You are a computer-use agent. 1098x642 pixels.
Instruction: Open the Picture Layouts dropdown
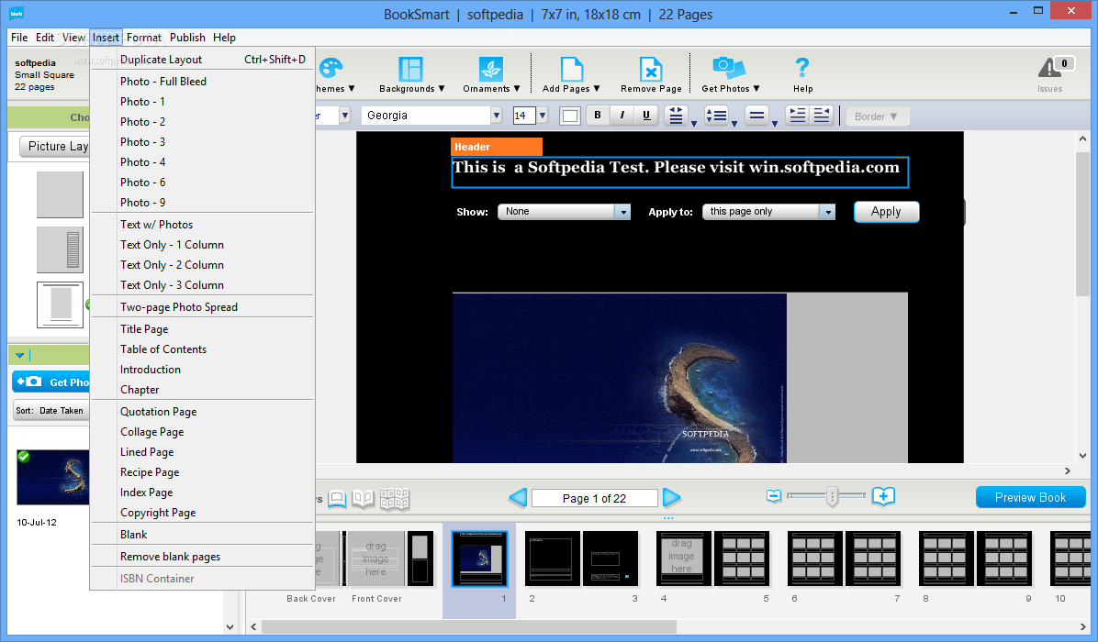point(54,146)
